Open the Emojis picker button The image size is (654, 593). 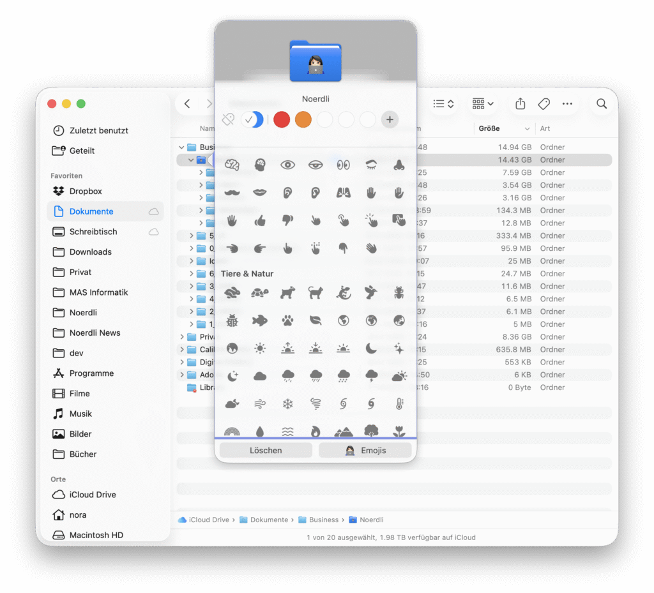pos(365,450)
